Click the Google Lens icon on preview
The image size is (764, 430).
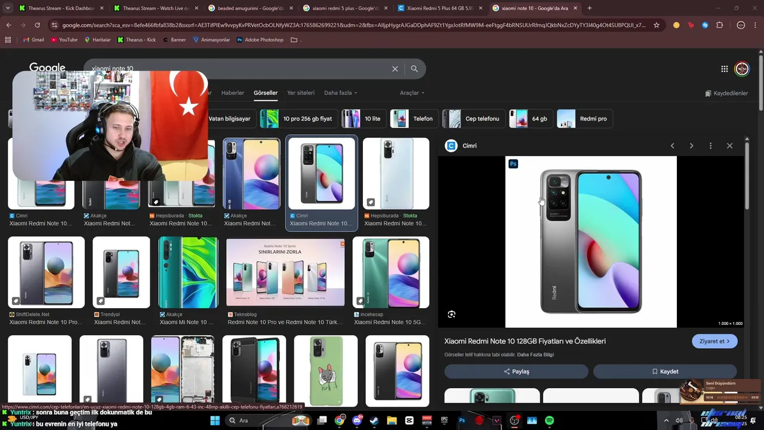451,314
